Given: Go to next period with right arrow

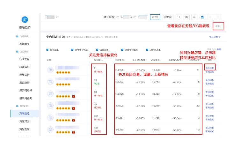Looking at the screenshot, I should click(218, 17).
